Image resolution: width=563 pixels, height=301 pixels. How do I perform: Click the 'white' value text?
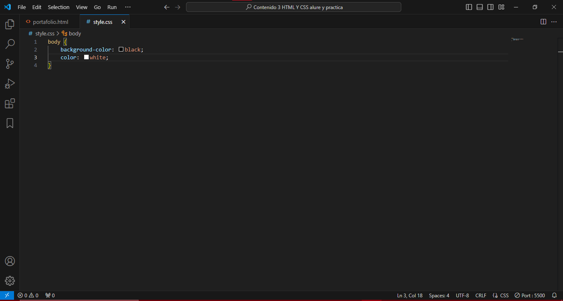pos(98,57)
